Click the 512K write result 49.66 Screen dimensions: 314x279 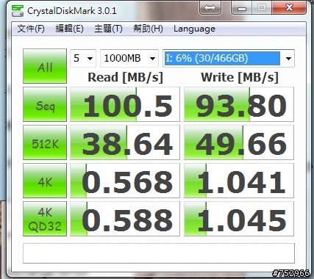239,142
